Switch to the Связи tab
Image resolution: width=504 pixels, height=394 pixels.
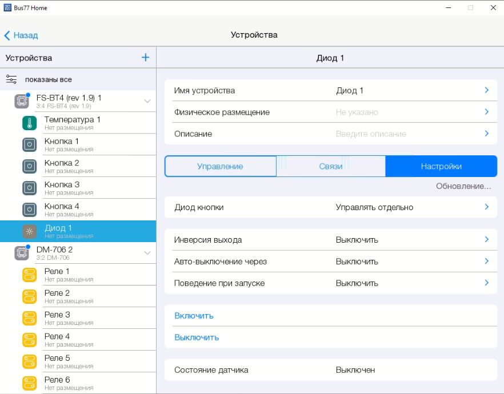[x=330, y=166]
